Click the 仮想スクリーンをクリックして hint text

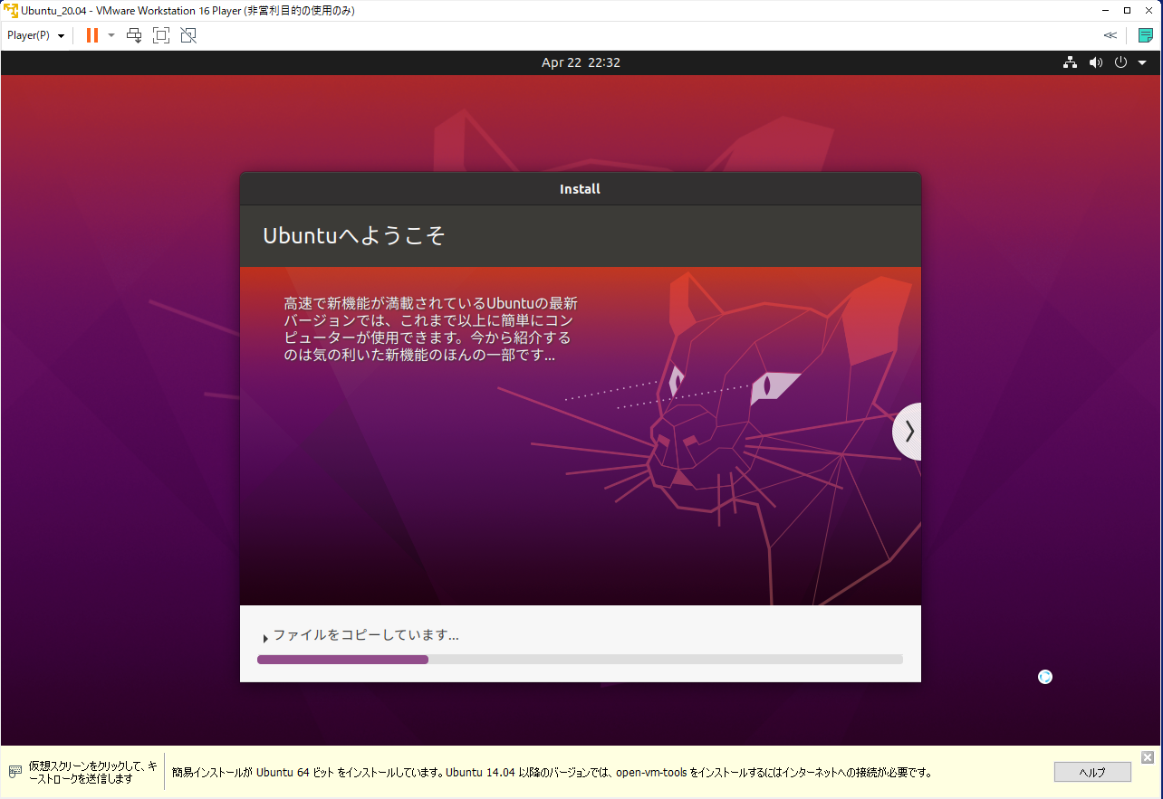[x=92, y=772]
